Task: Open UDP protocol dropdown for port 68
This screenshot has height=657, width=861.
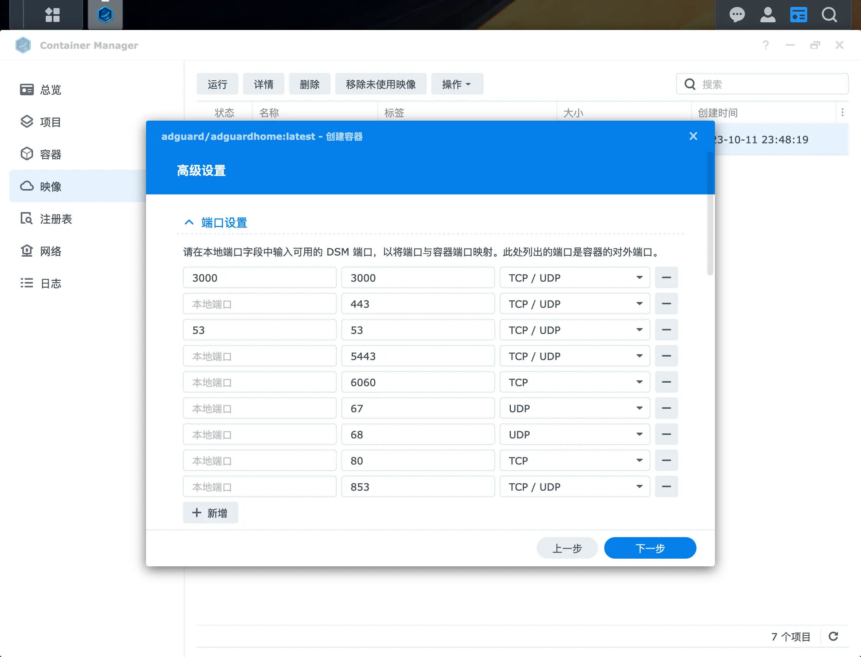Action: point(575,435)
